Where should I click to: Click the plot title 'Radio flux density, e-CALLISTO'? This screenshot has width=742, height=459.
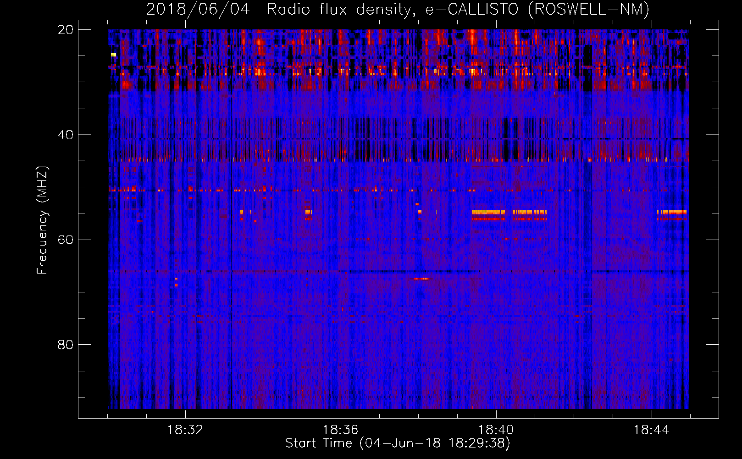(x=393, y=9)
